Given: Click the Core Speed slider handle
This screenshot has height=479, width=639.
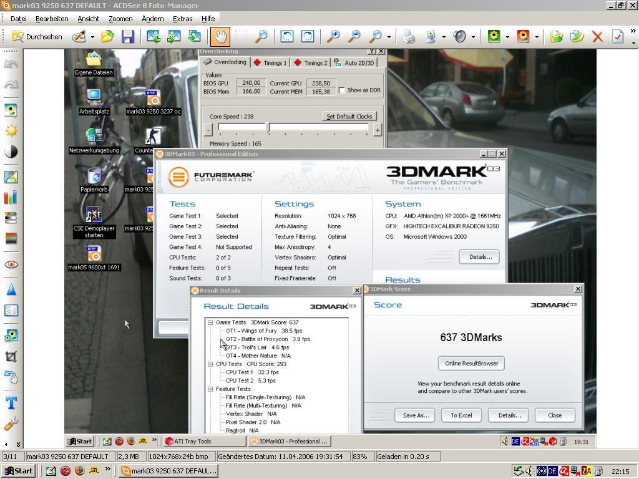Looking at the screenshot, I should pyautogui.click(x=268, y=127).
